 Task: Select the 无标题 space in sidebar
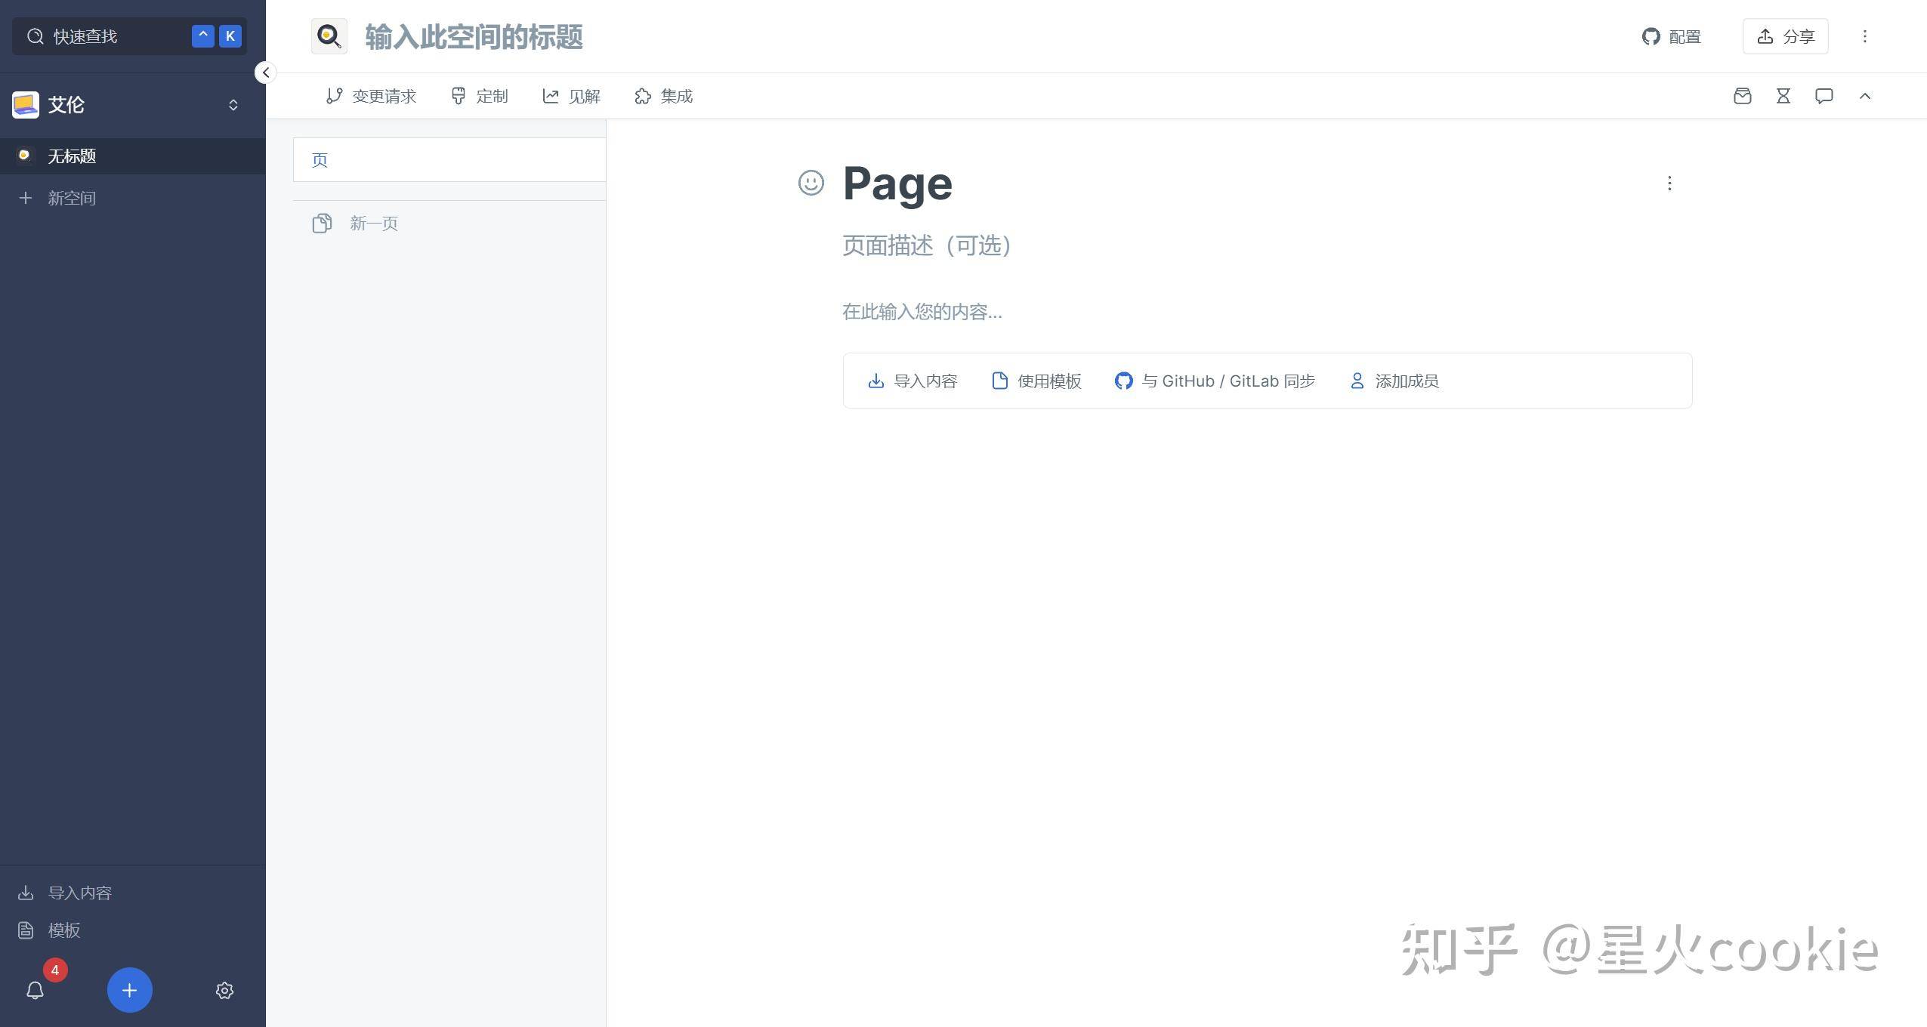pos(132,156)
